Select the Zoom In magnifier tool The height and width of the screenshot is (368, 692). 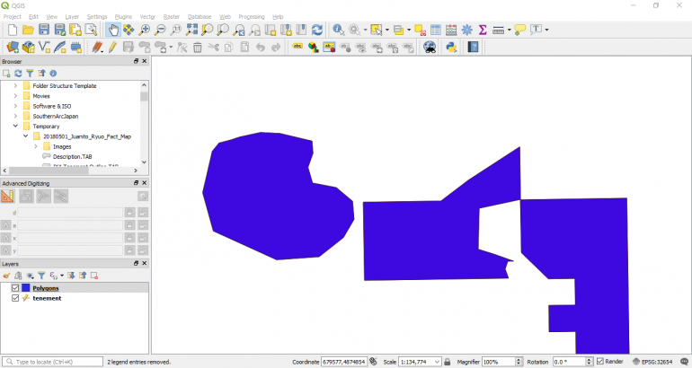tap(145, 30)
